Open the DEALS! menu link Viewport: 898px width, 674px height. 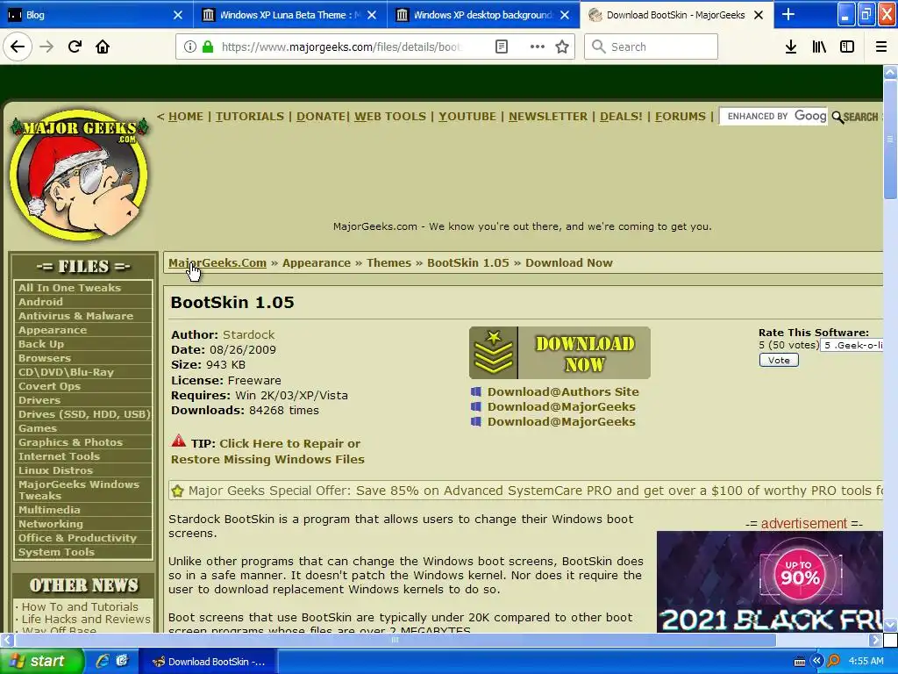(x=621, y=117)
